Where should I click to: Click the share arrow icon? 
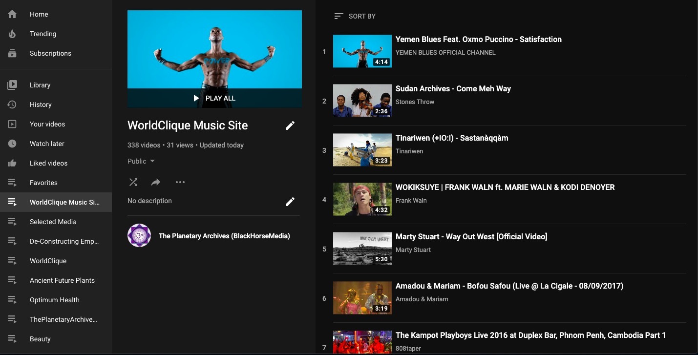tap(156, 182)
